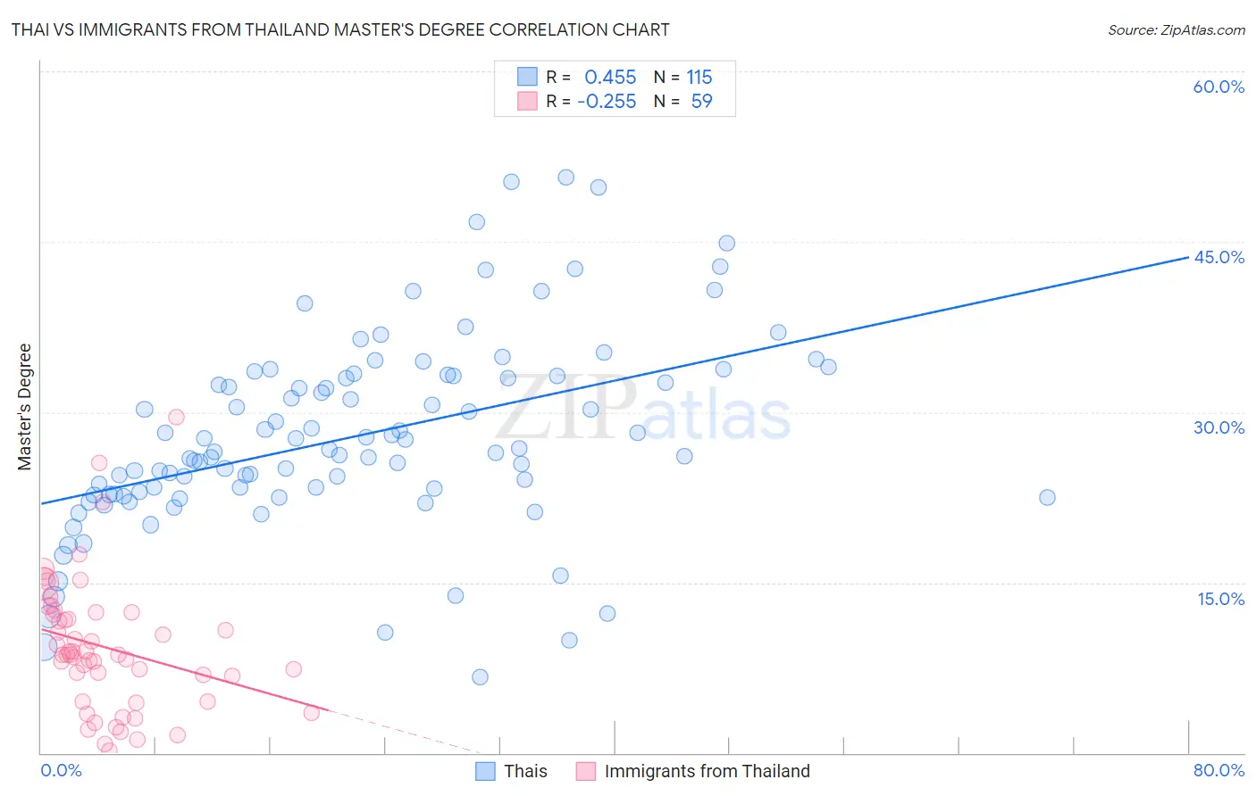Click the highest pink data point near 30%

coord(176,417)
